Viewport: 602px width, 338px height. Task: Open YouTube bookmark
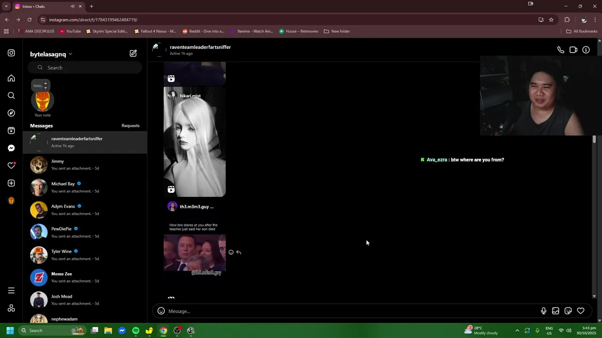pyautogui.click(x=70, y=31)
